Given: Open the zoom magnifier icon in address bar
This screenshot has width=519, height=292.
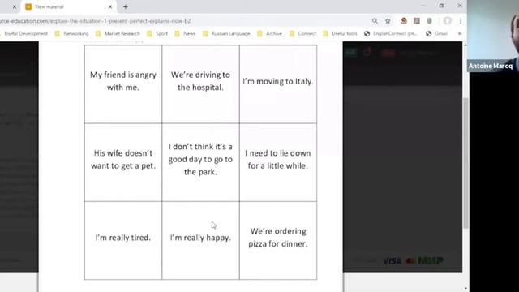Looking at the screenshot, I should (x=375, y=21).
